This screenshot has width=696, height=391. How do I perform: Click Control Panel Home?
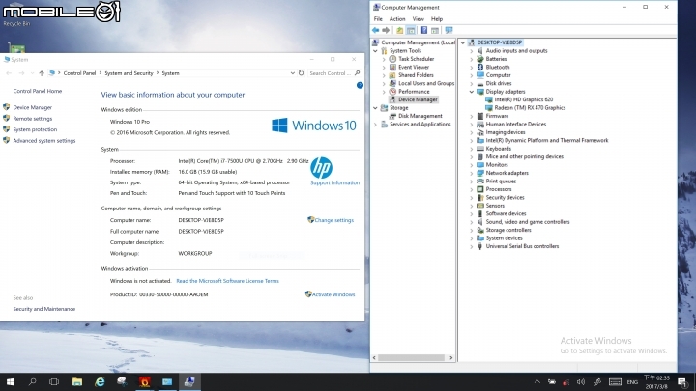(x=38, y=91)
